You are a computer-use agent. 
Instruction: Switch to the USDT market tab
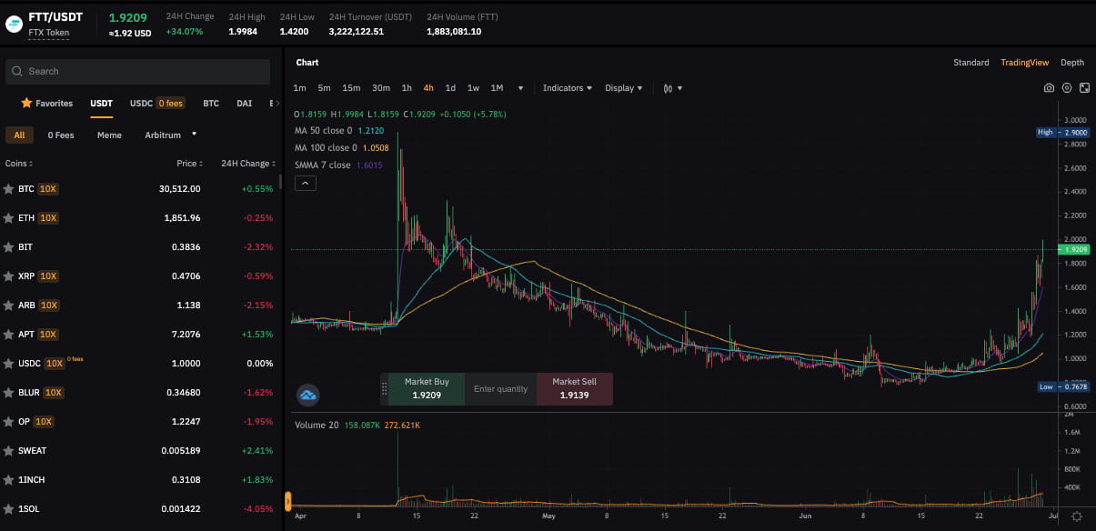coord(101,104)
